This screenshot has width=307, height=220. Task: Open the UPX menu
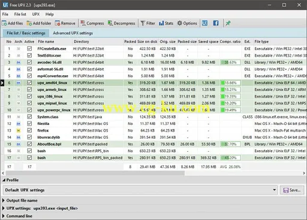coord(36,14)
